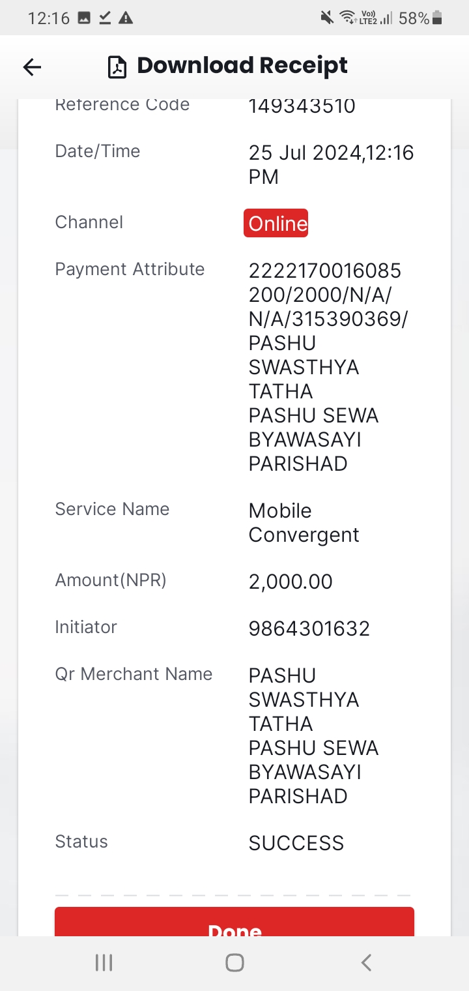Viewport: 469px width, 991px height.
Task: Tap the Payment Attribute label
Action: pyautogui.click(x=130, y=269)
